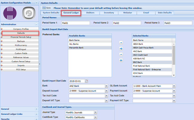Collapse the System Configuration Module sidebar

point(36,2)
